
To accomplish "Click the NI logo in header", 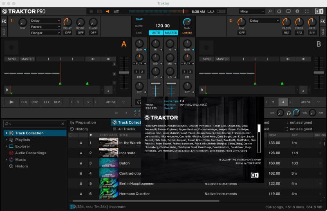I will [x=319, y=11].
